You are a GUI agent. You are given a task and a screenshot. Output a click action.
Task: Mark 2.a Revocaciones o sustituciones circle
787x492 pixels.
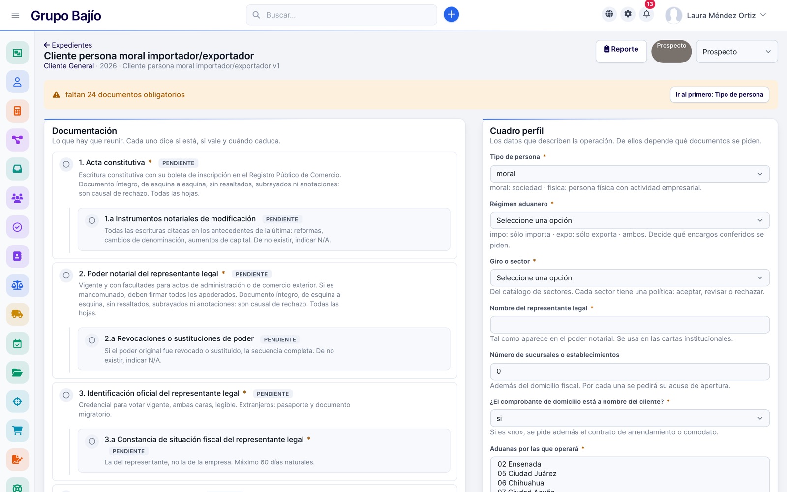91,340
